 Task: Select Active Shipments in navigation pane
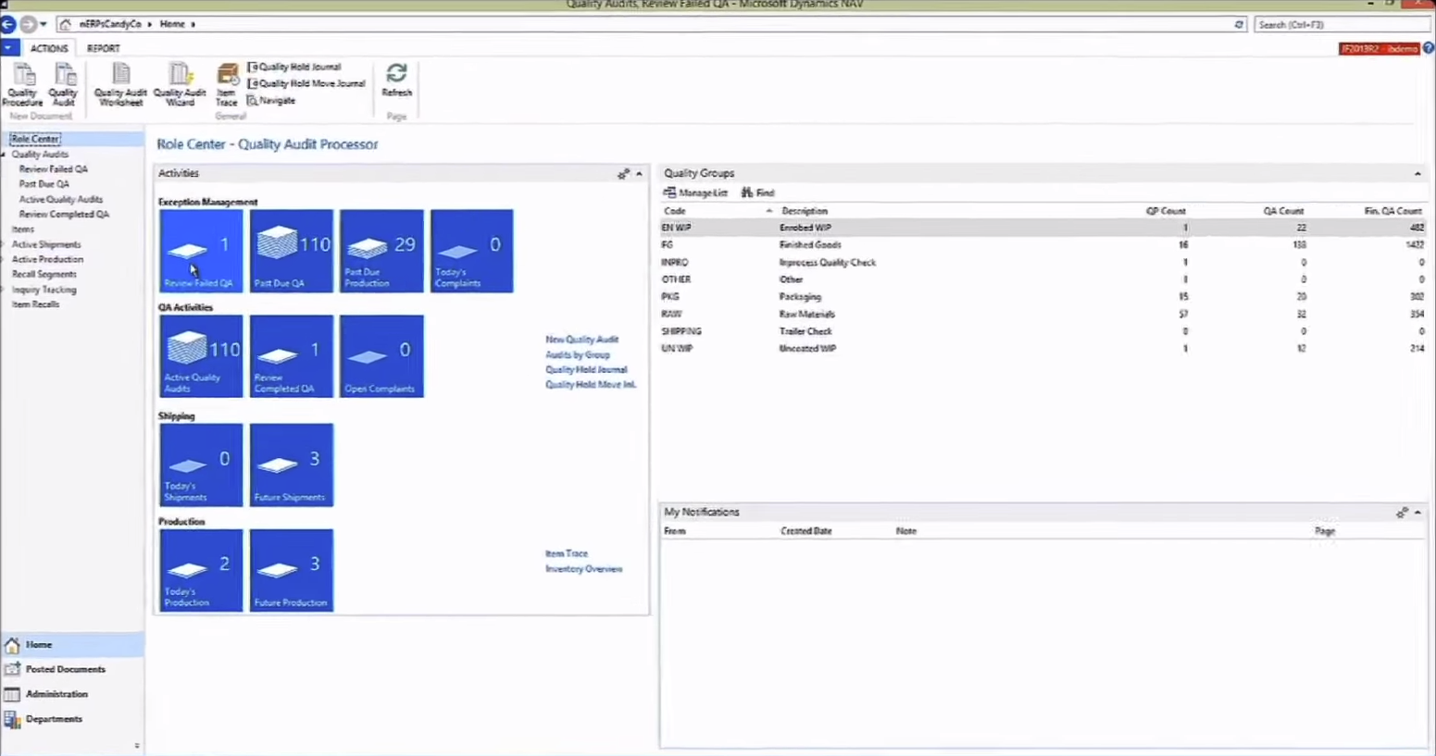[46, 244]
